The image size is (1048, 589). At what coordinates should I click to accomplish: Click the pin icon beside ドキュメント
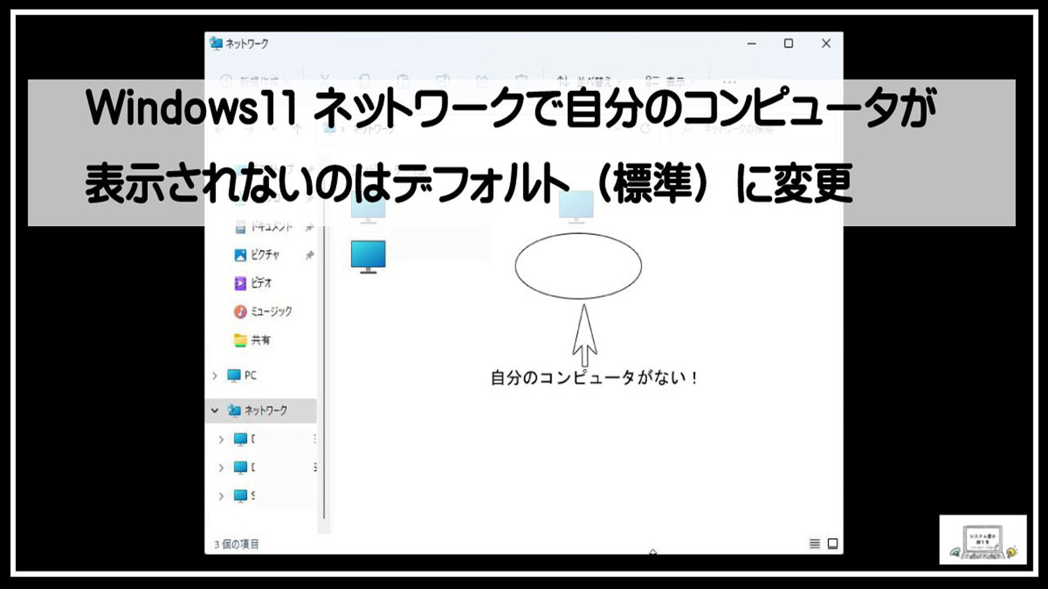click(309, 226)
